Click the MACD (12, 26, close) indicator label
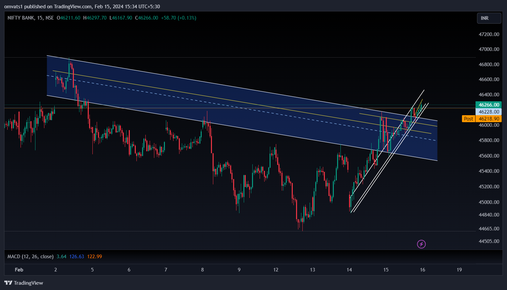The image size is (507, 290). pos(30,257)
